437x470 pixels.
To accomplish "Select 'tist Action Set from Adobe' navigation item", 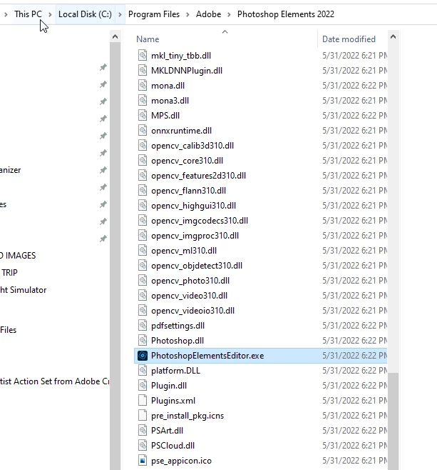I will click(55, 381).
